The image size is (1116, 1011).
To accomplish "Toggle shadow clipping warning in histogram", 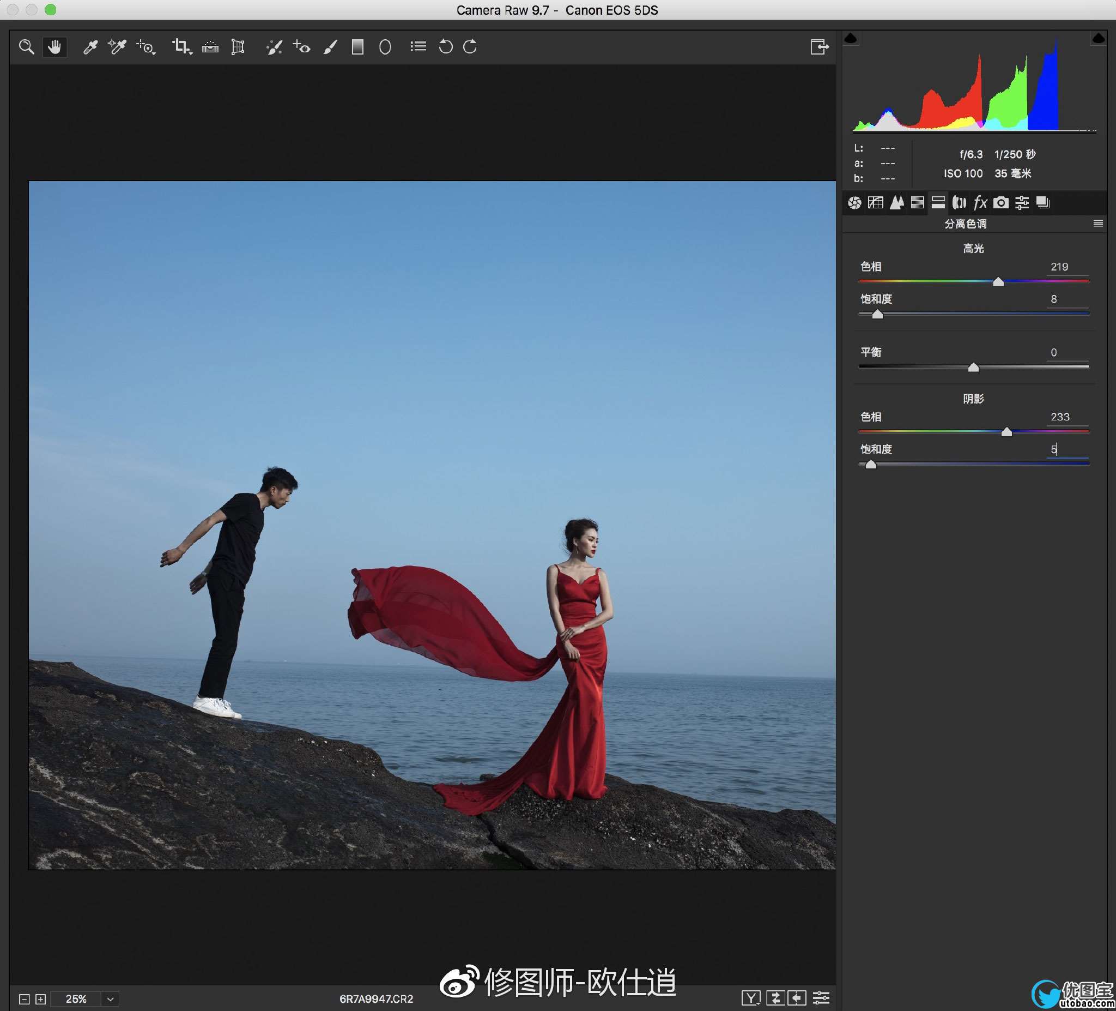I will (x=851, y=38).
